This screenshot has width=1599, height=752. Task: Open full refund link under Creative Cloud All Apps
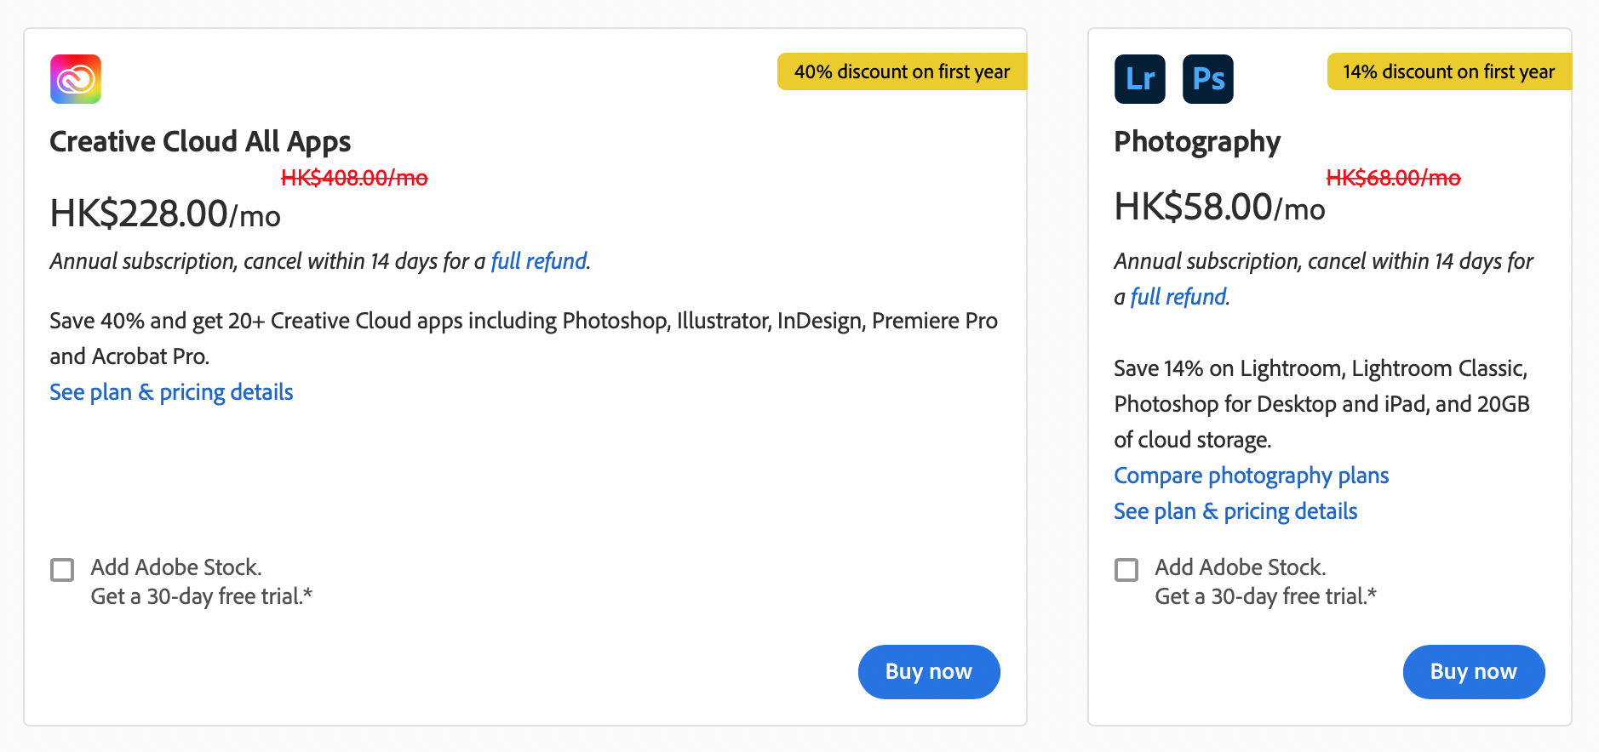[539, 261]
